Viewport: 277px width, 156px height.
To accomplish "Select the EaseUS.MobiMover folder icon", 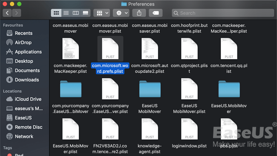I will pyautogui.click(x=229, y=89).
